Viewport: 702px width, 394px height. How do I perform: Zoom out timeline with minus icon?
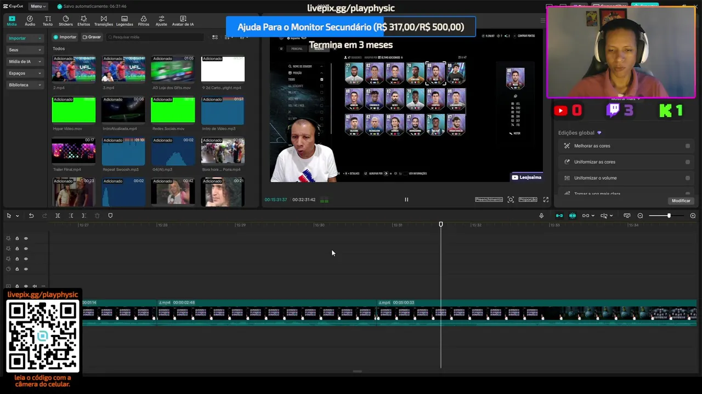point(640,216)
